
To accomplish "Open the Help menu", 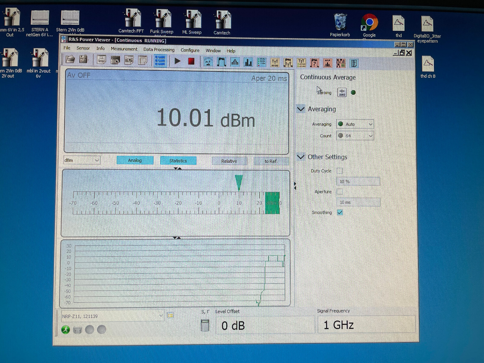I will (231, 51).
